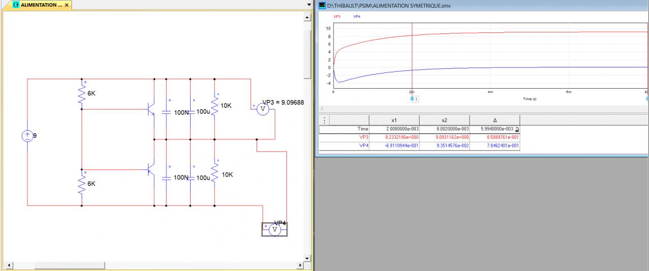Close the ALIMENTATION schematic tab
The image size is (649, 271).
(x=66, y=5)
